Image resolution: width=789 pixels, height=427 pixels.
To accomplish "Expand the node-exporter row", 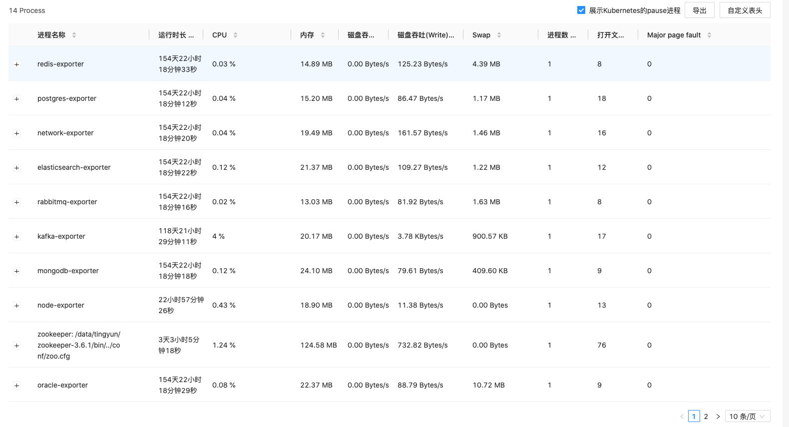I will tap(17, 306).
